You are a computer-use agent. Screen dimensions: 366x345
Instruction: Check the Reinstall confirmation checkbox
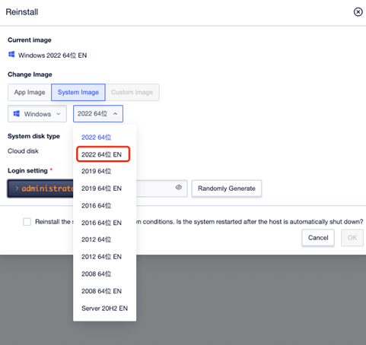(x=27, y=222)
